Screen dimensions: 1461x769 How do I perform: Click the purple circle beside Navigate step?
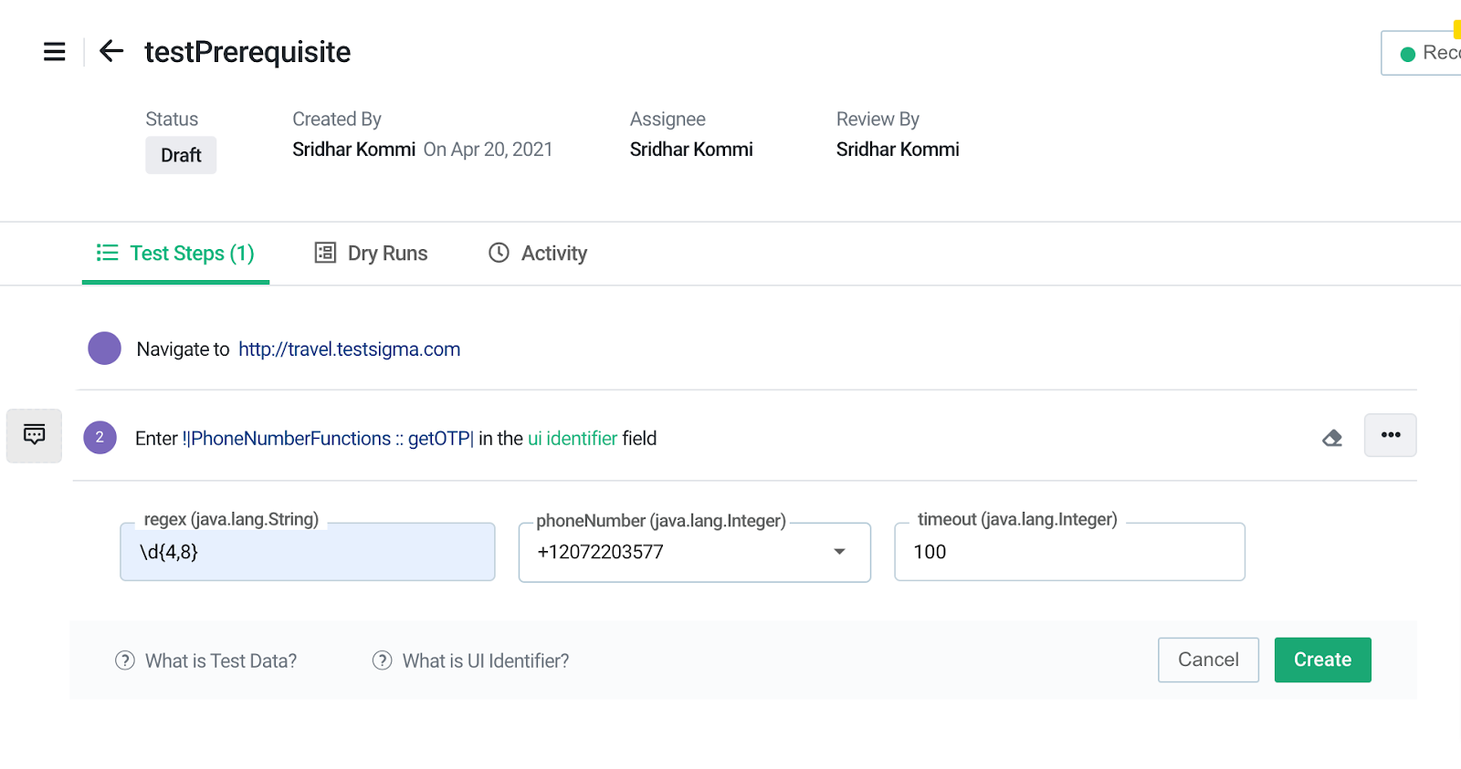tap(105, 348)
